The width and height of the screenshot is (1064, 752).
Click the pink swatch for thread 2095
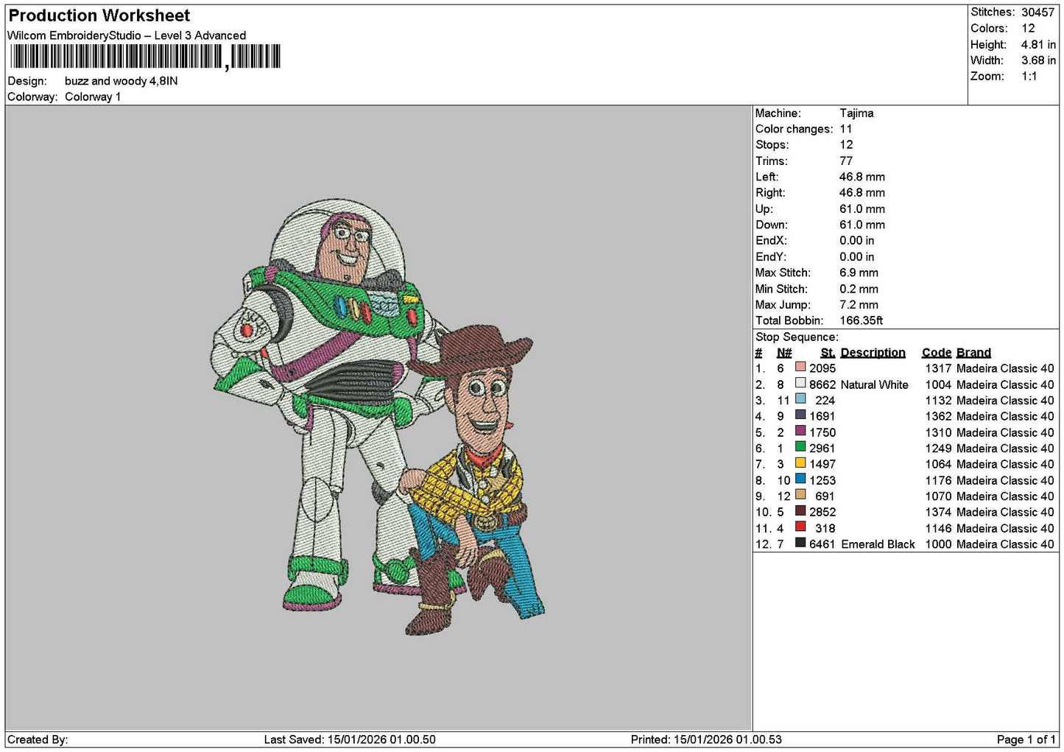800,367
